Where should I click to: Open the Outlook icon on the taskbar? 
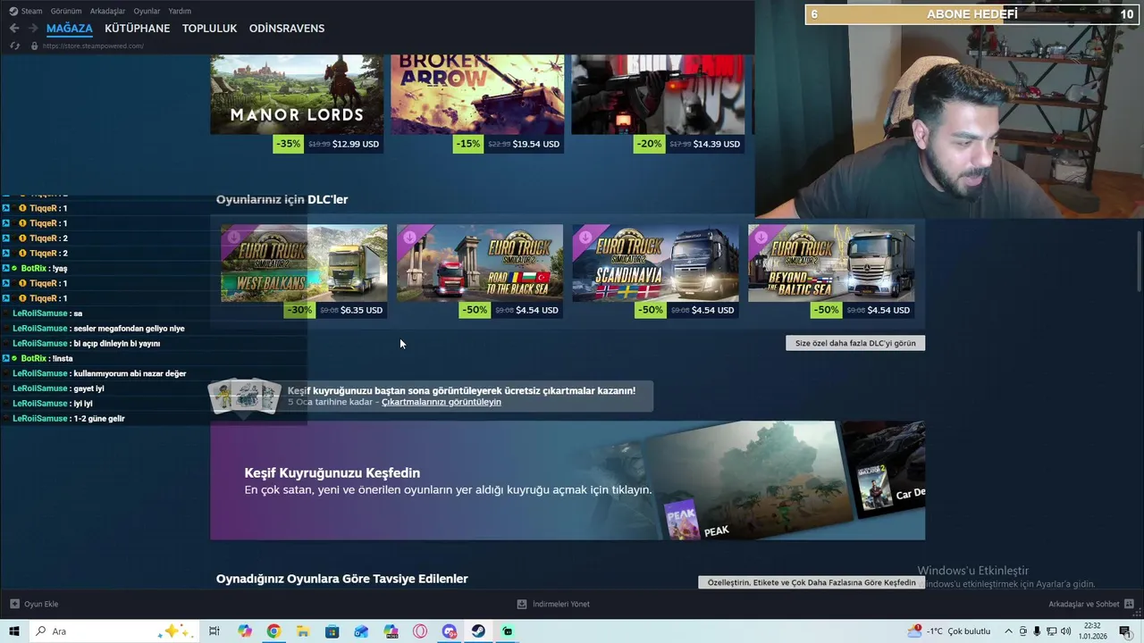click(361, 631)
